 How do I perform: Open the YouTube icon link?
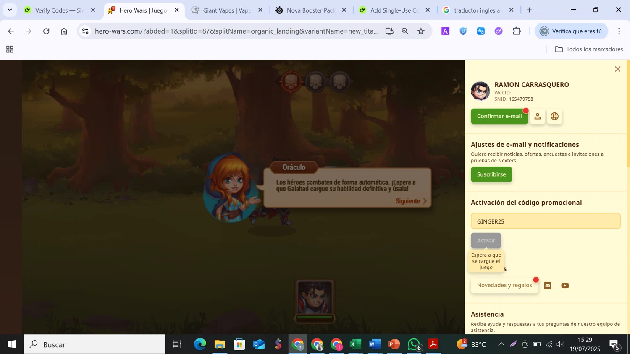pyautogui.click(x=565, y=286)
